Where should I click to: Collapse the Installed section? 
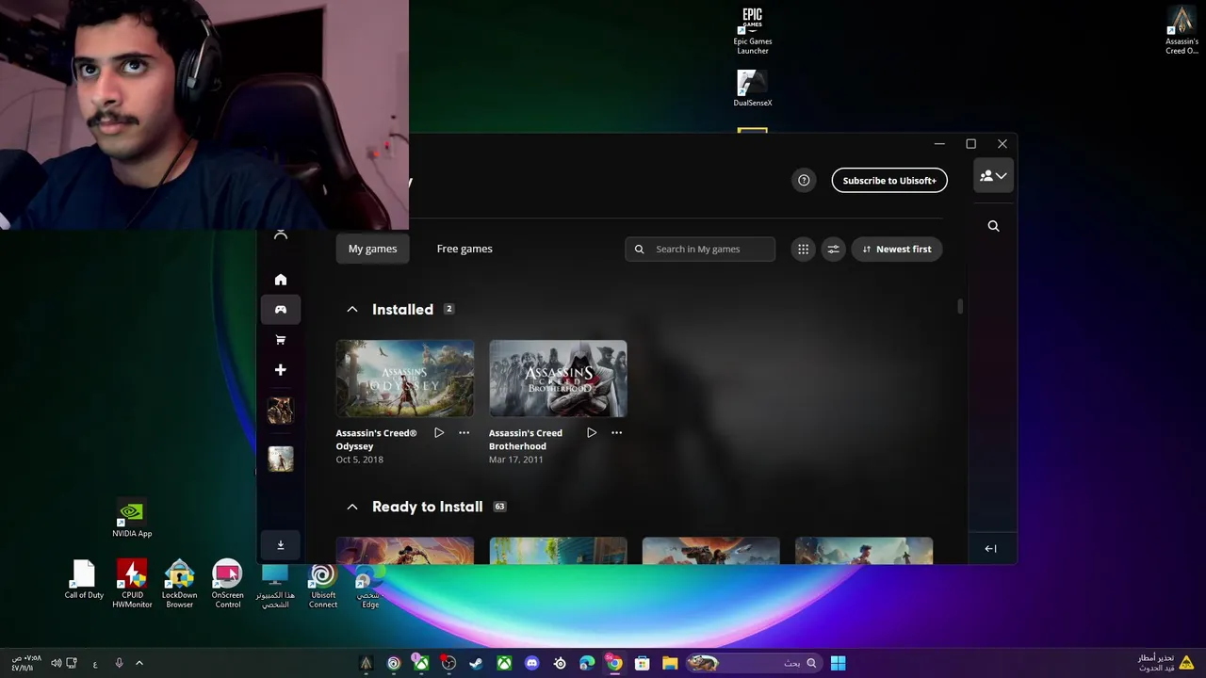(351, 310)
